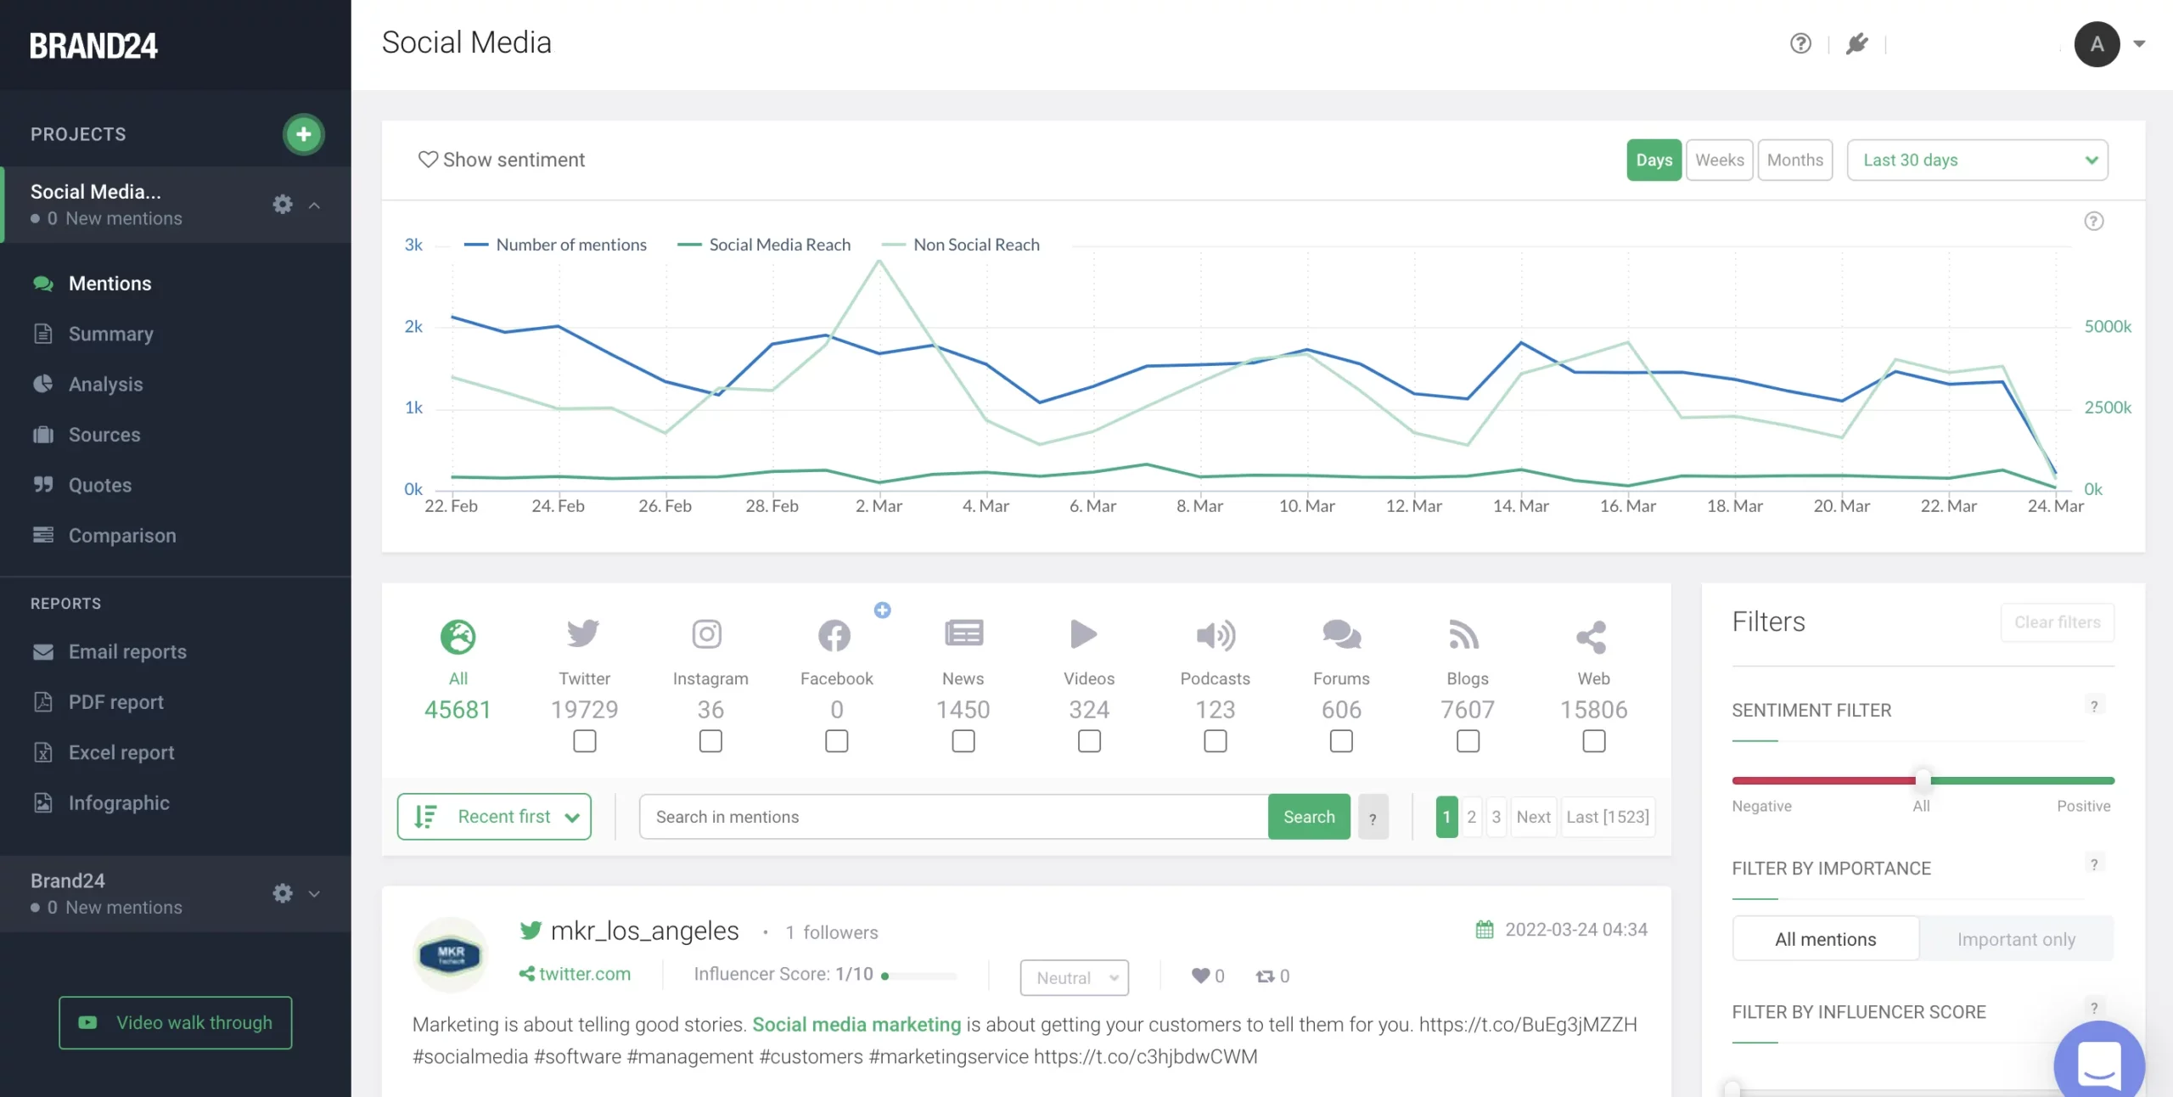This screenshot has width=2173, height=1097.
Task: Open the Last 30 days date dropdown
Action: [1978, 160]
